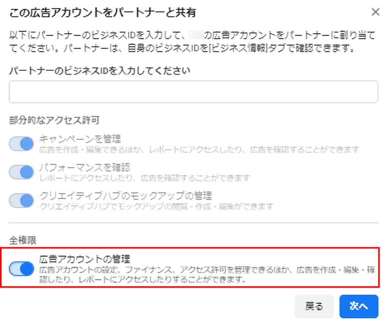The height and width of the screenshot is (324, 385).
Task: Click the 次へ button
Action: click(x=359, y=306)
